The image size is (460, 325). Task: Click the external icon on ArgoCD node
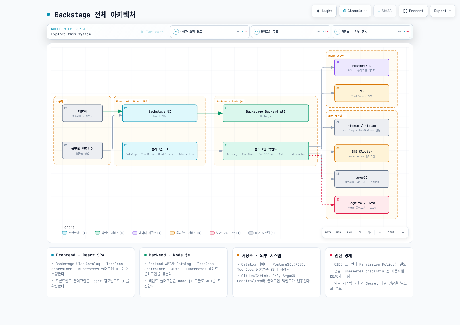click(x=338, y=174)
